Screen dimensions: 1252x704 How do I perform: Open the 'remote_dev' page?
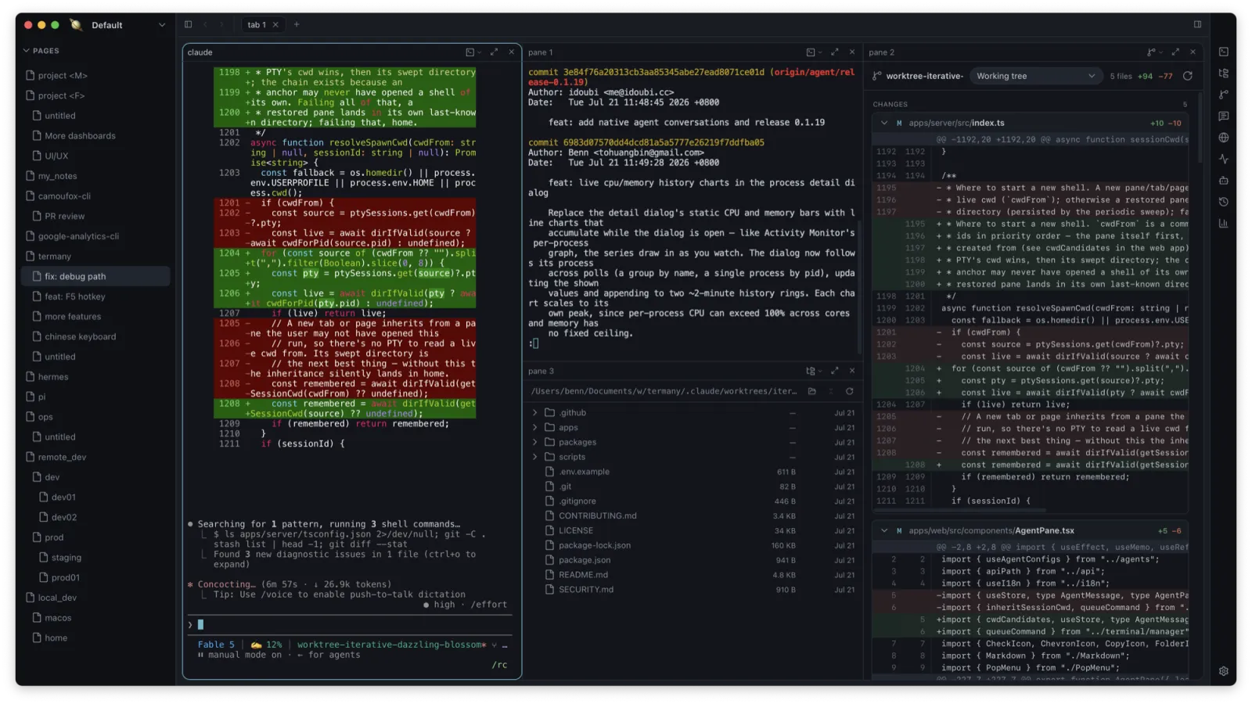pyautogui.click(x=95, y=457)
